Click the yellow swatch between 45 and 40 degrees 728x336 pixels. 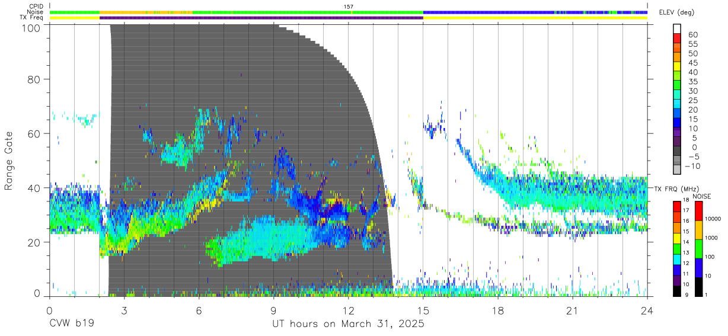tap(677, 68)
